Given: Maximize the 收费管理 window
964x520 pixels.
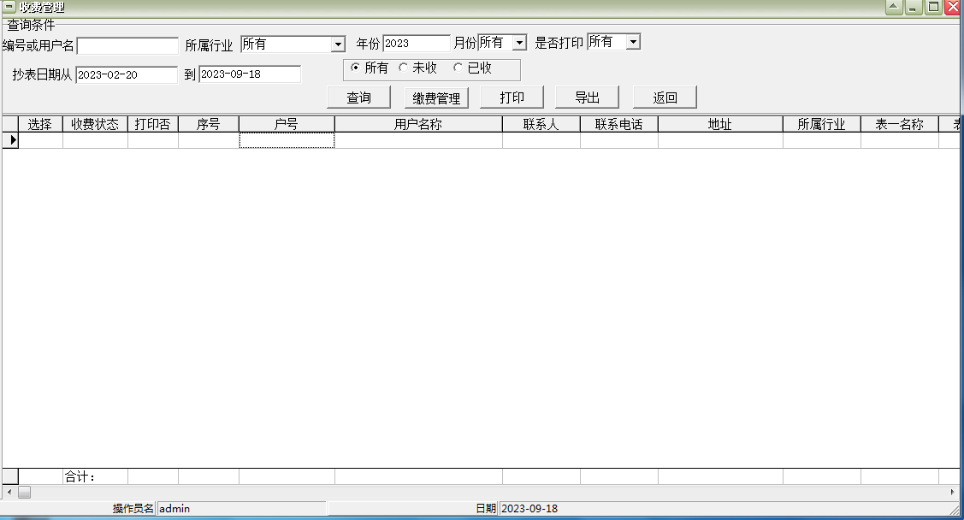Looking at the screenshot, I should 933,8.
